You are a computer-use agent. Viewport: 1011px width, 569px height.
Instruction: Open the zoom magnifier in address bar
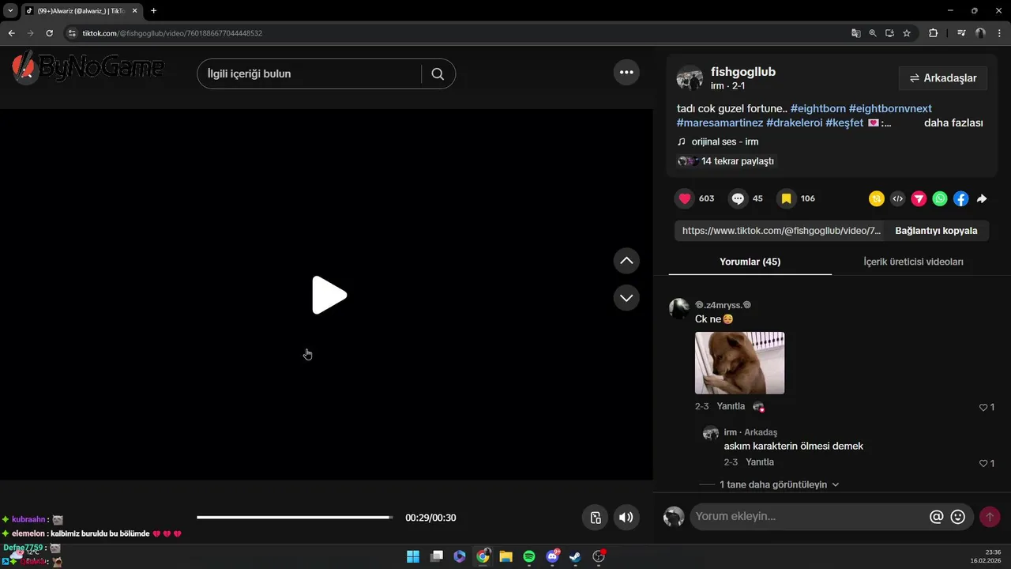click(873, 33)
